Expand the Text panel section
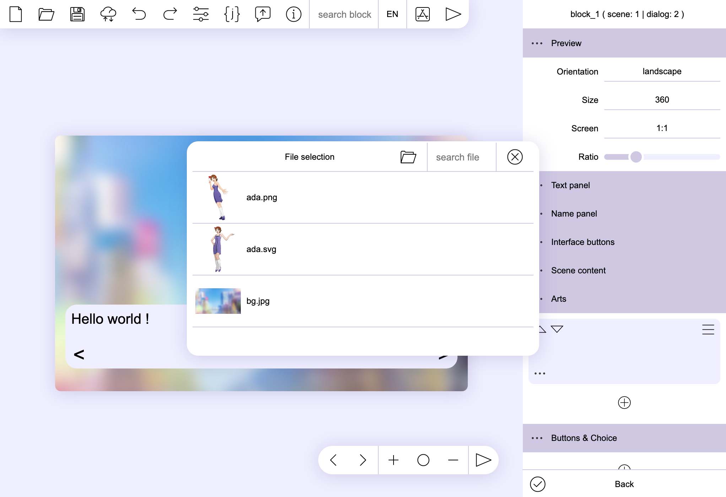 (570, 185)
